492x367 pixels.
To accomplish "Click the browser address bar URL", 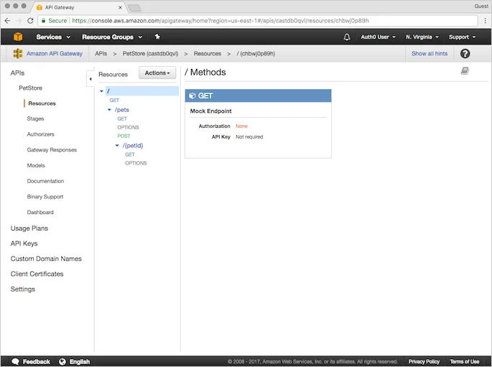I will click(x=221, y=21).
